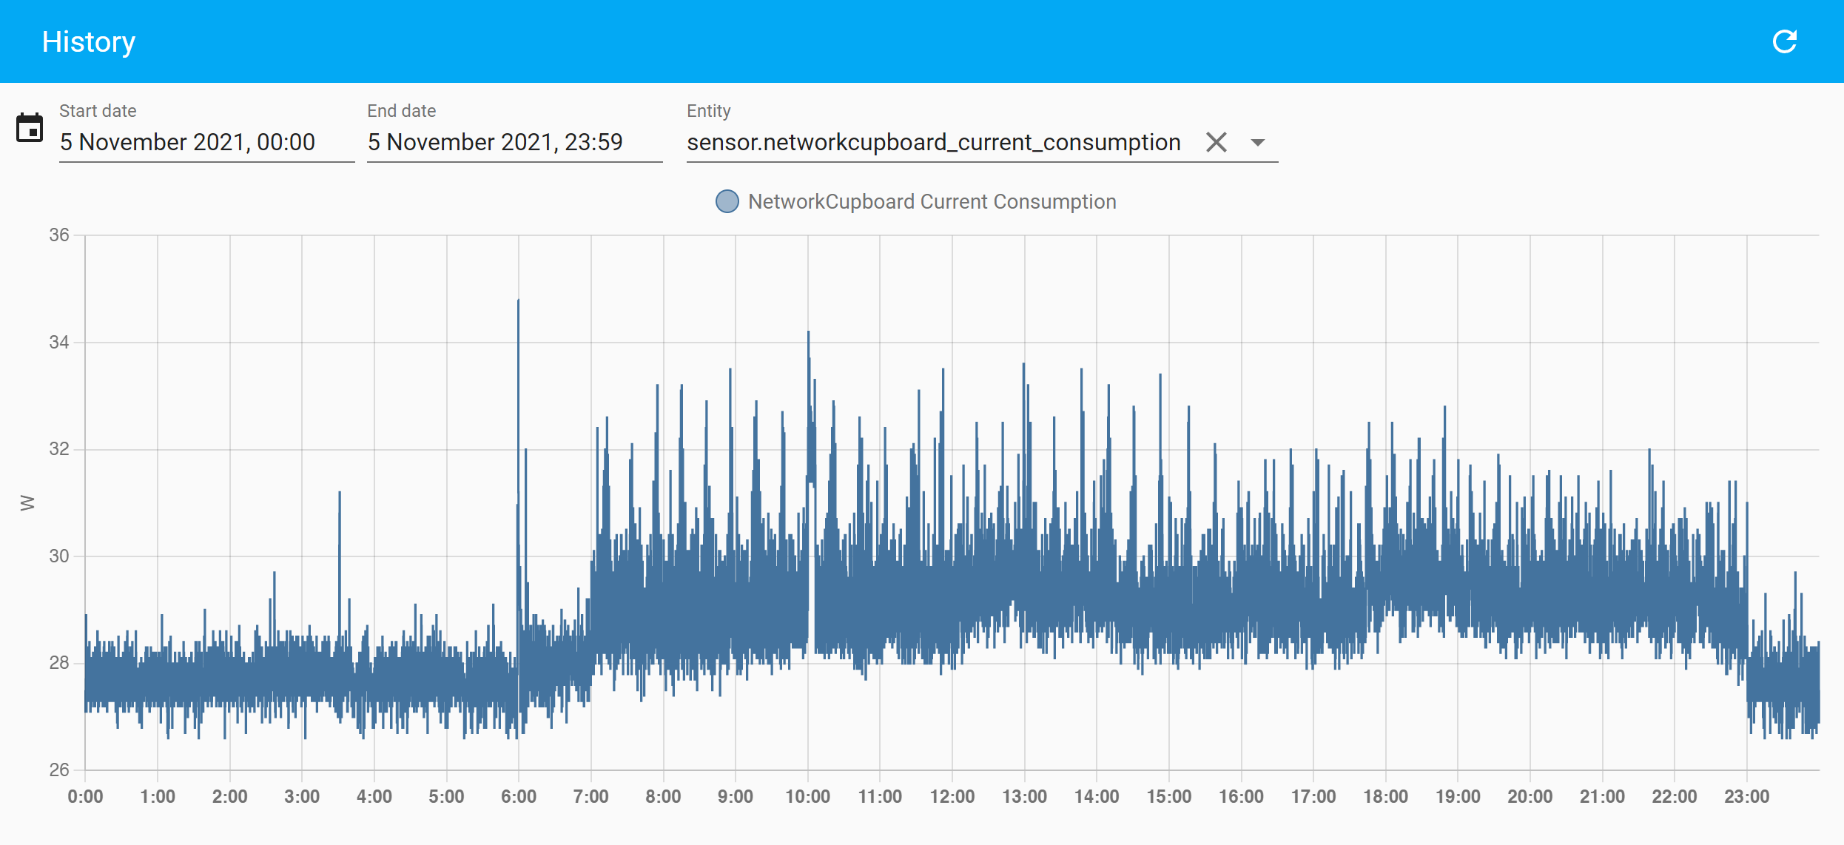The image size is (1844, 845).
Task: Click the clear X icon beside the entity field
Action: (x=1216, y=142)
